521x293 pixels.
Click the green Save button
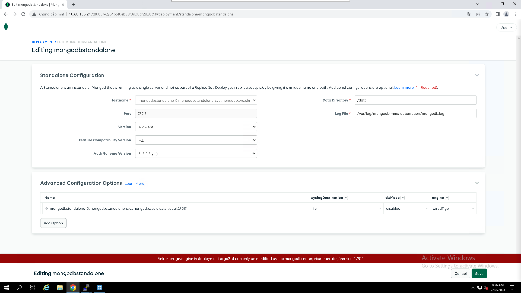[x=479, y=273]
